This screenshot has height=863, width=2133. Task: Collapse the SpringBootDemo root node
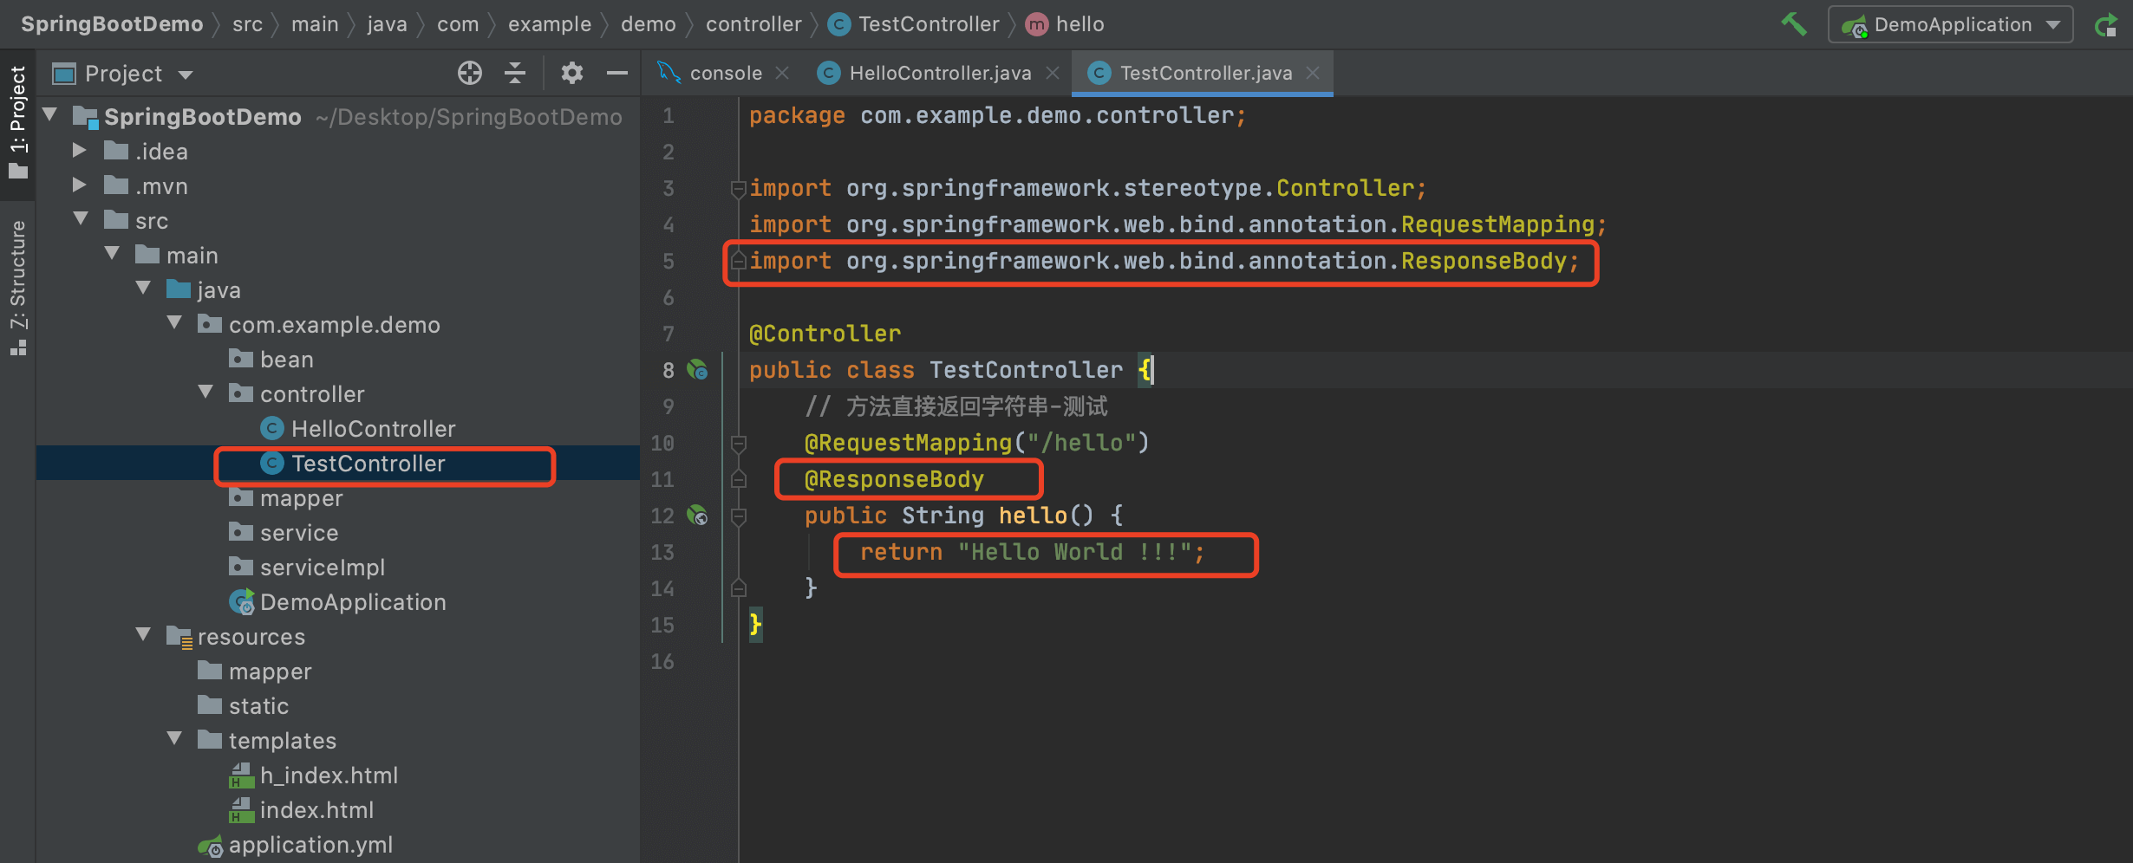[50, 115]
